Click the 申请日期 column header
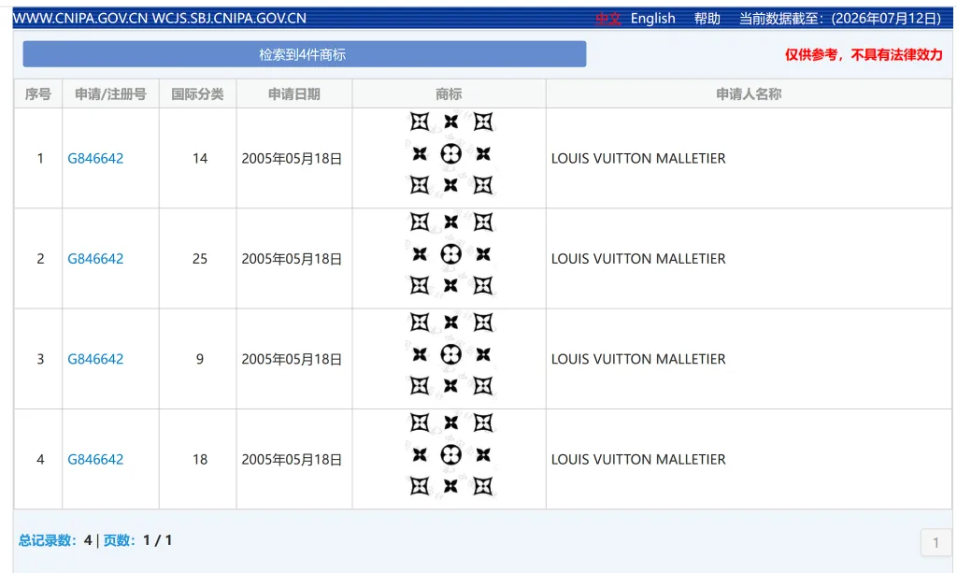957x573 pixels. [294, 94]
